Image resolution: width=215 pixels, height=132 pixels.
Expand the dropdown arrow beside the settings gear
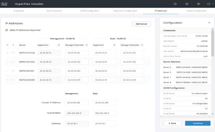pyautogui.click(x=213, y=4)
